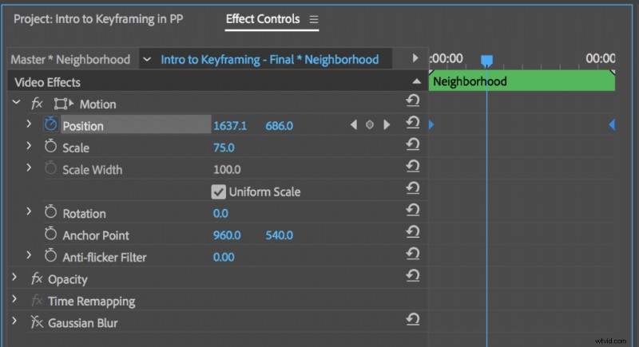Screen dimensions: 639x347
Task: Click the Video Effects header text
Action: [47, 83]
